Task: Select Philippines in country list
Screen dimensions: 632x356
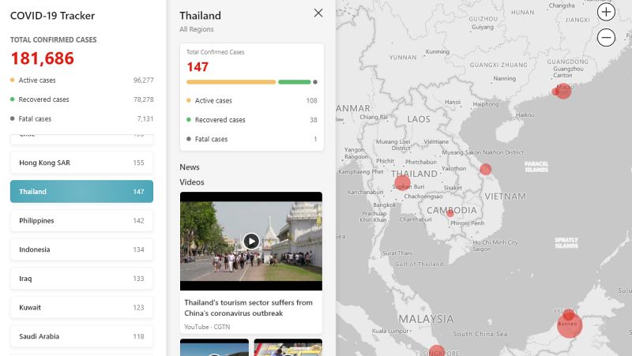Action: [x=82, y=221]
